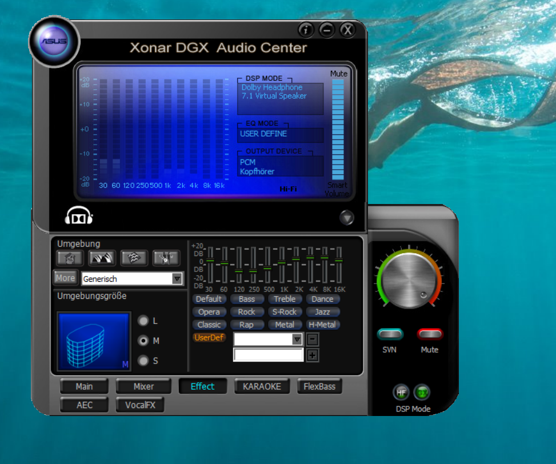Click the Smart Volume label on display
The width and height of the screenshot is (556, 464).
pyautogui.click(x=337, y=189)
